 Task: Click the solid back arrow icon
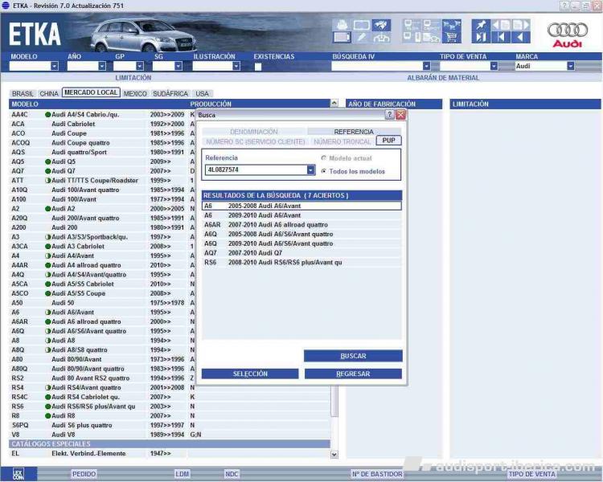pos(521,37)
